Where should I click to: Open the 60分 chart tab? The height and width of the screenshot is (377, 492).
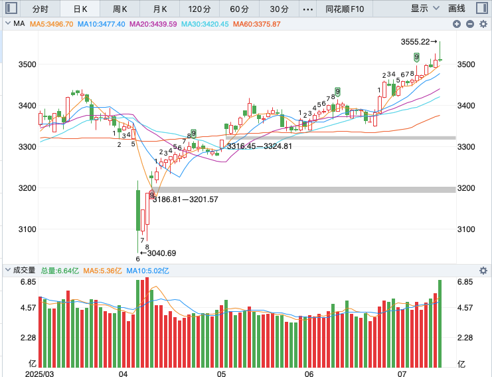[240, 9]
